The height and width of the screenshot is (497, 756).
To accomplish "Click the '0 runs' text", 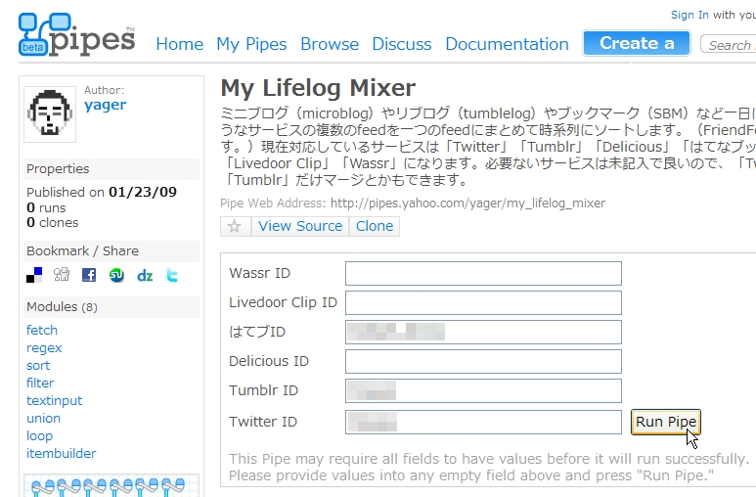I will [x=46, y=208].
